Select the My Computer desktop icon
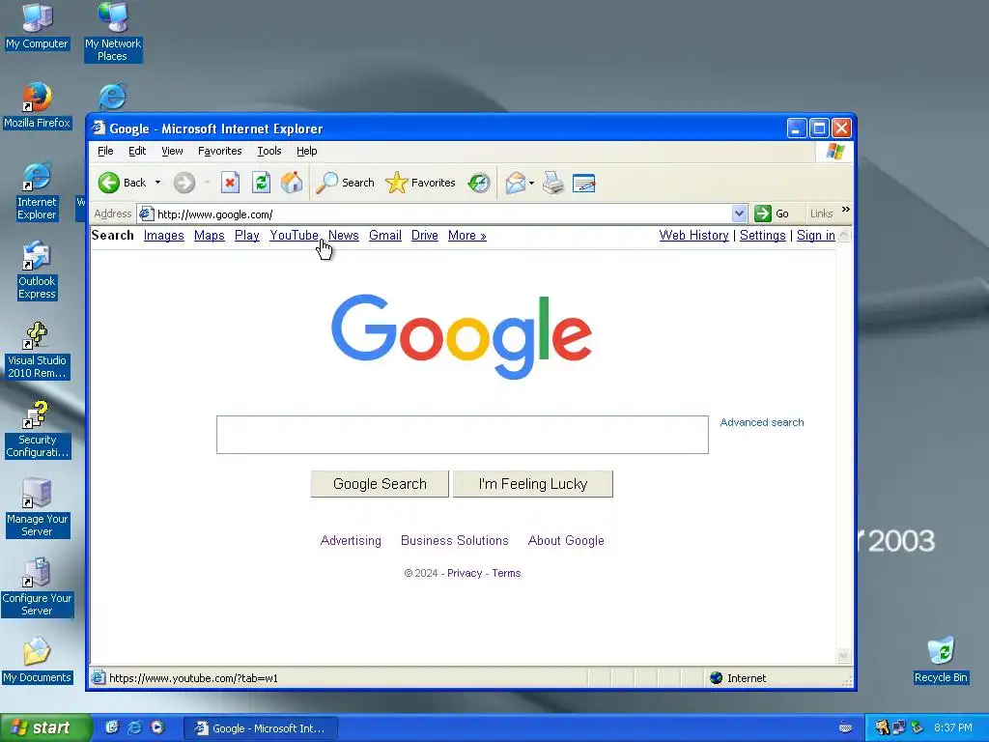This screenshot has height=742, width=989. (x=38, y=26)
